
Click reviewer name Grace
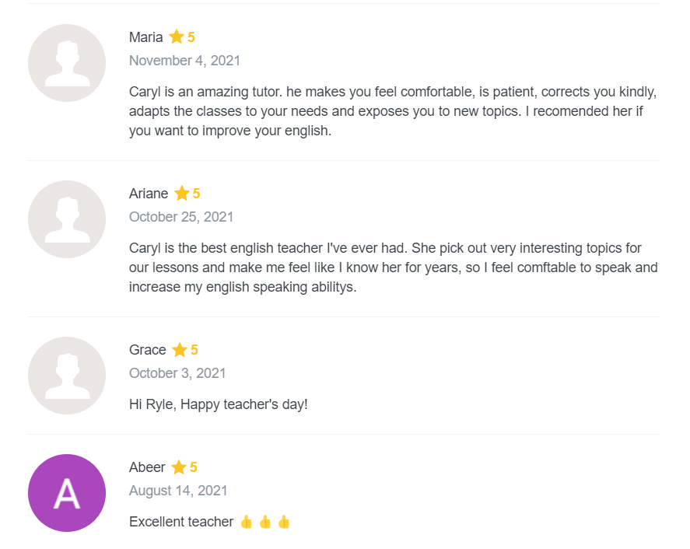148,350
